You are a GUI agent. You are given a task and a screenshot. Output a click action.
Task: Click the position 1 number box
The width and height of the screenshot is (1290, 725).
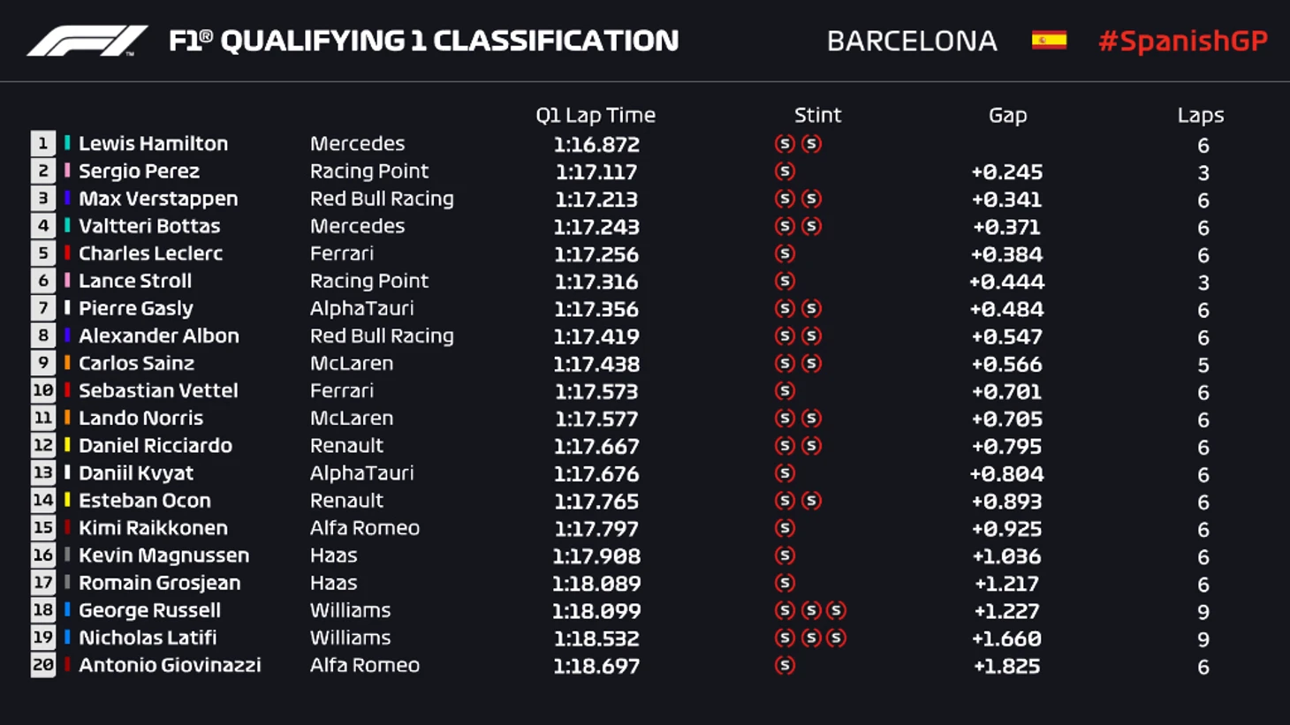pyautogui.click(x=42, y=143)
